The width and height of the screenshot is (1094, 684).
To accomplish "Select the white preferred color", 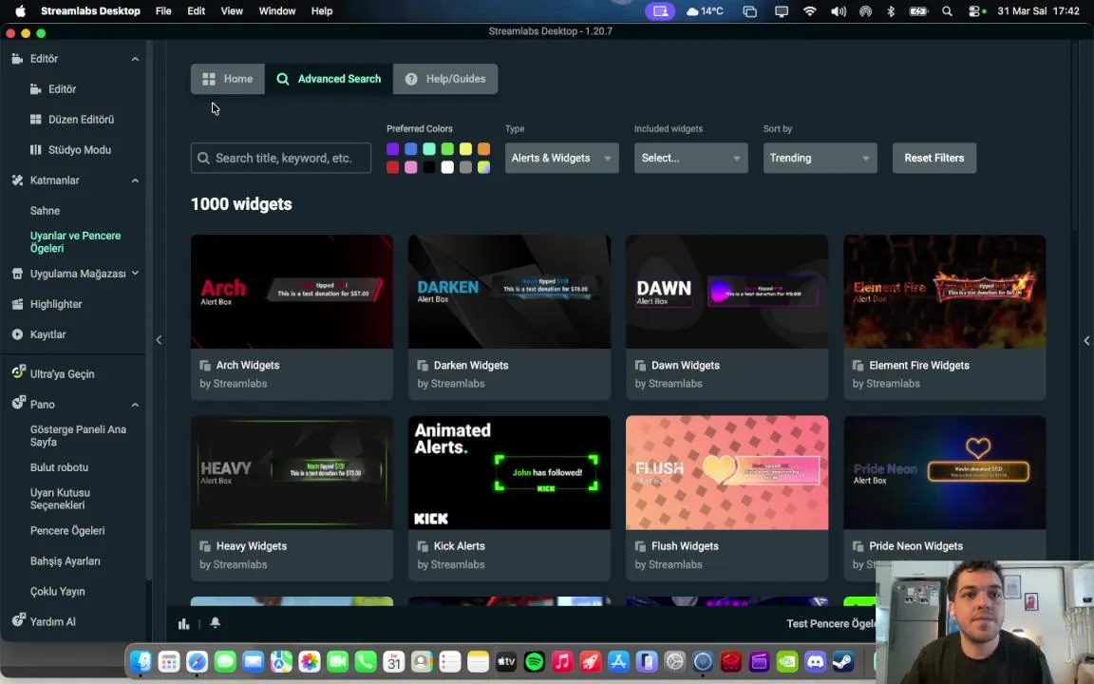I will tap(447, 167).
